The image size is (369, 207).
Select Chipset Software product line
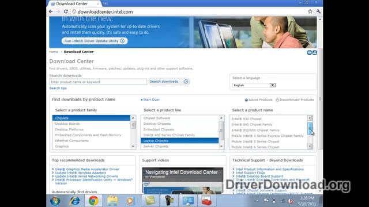click(x=179, y=118)
